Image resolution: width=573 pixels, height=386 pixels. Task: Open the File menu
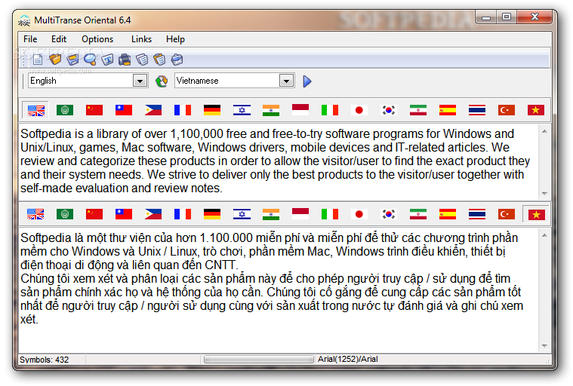30,39
